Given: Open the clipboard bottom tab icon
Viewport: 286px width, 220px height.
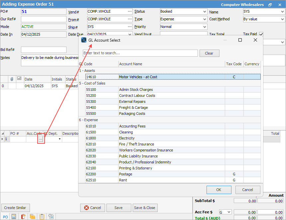Looking at the screenshot, I should click(x=42, y=217).
